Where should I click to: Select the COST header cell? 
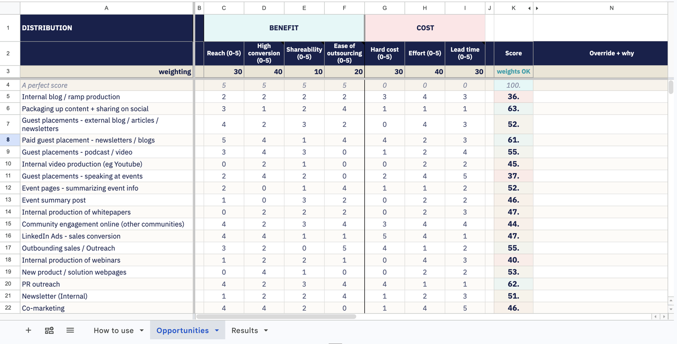click(x=425, y=28)
